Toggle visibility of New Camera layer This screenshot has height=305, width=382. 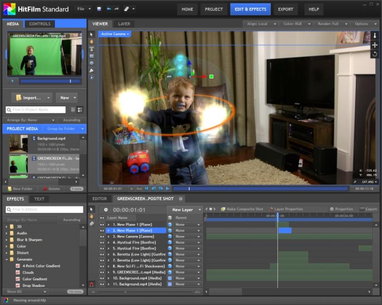[x=102, y=236]
